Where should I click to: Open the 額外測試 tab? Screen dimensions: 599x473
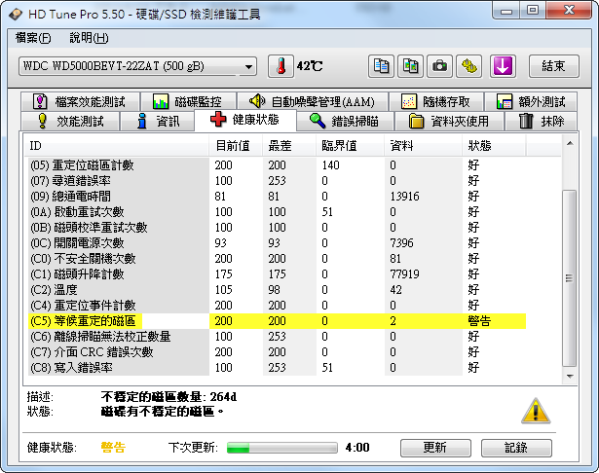pyautogui.click(x=531, y=101)
